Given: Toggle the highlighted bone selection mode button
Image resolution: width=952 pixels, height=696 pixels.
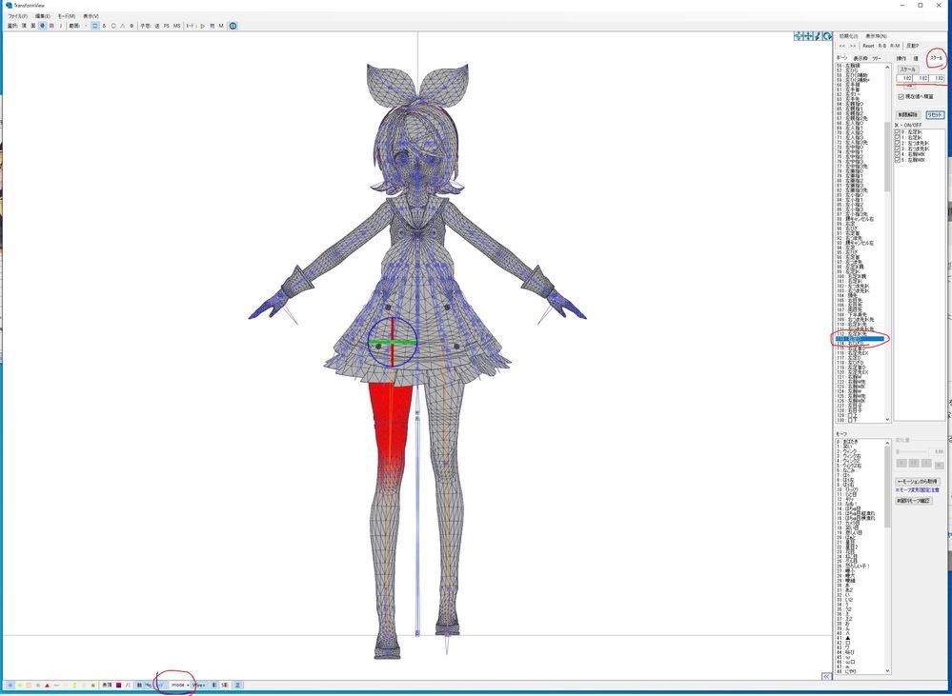Looking at the screenshot, I should [43, 26].
